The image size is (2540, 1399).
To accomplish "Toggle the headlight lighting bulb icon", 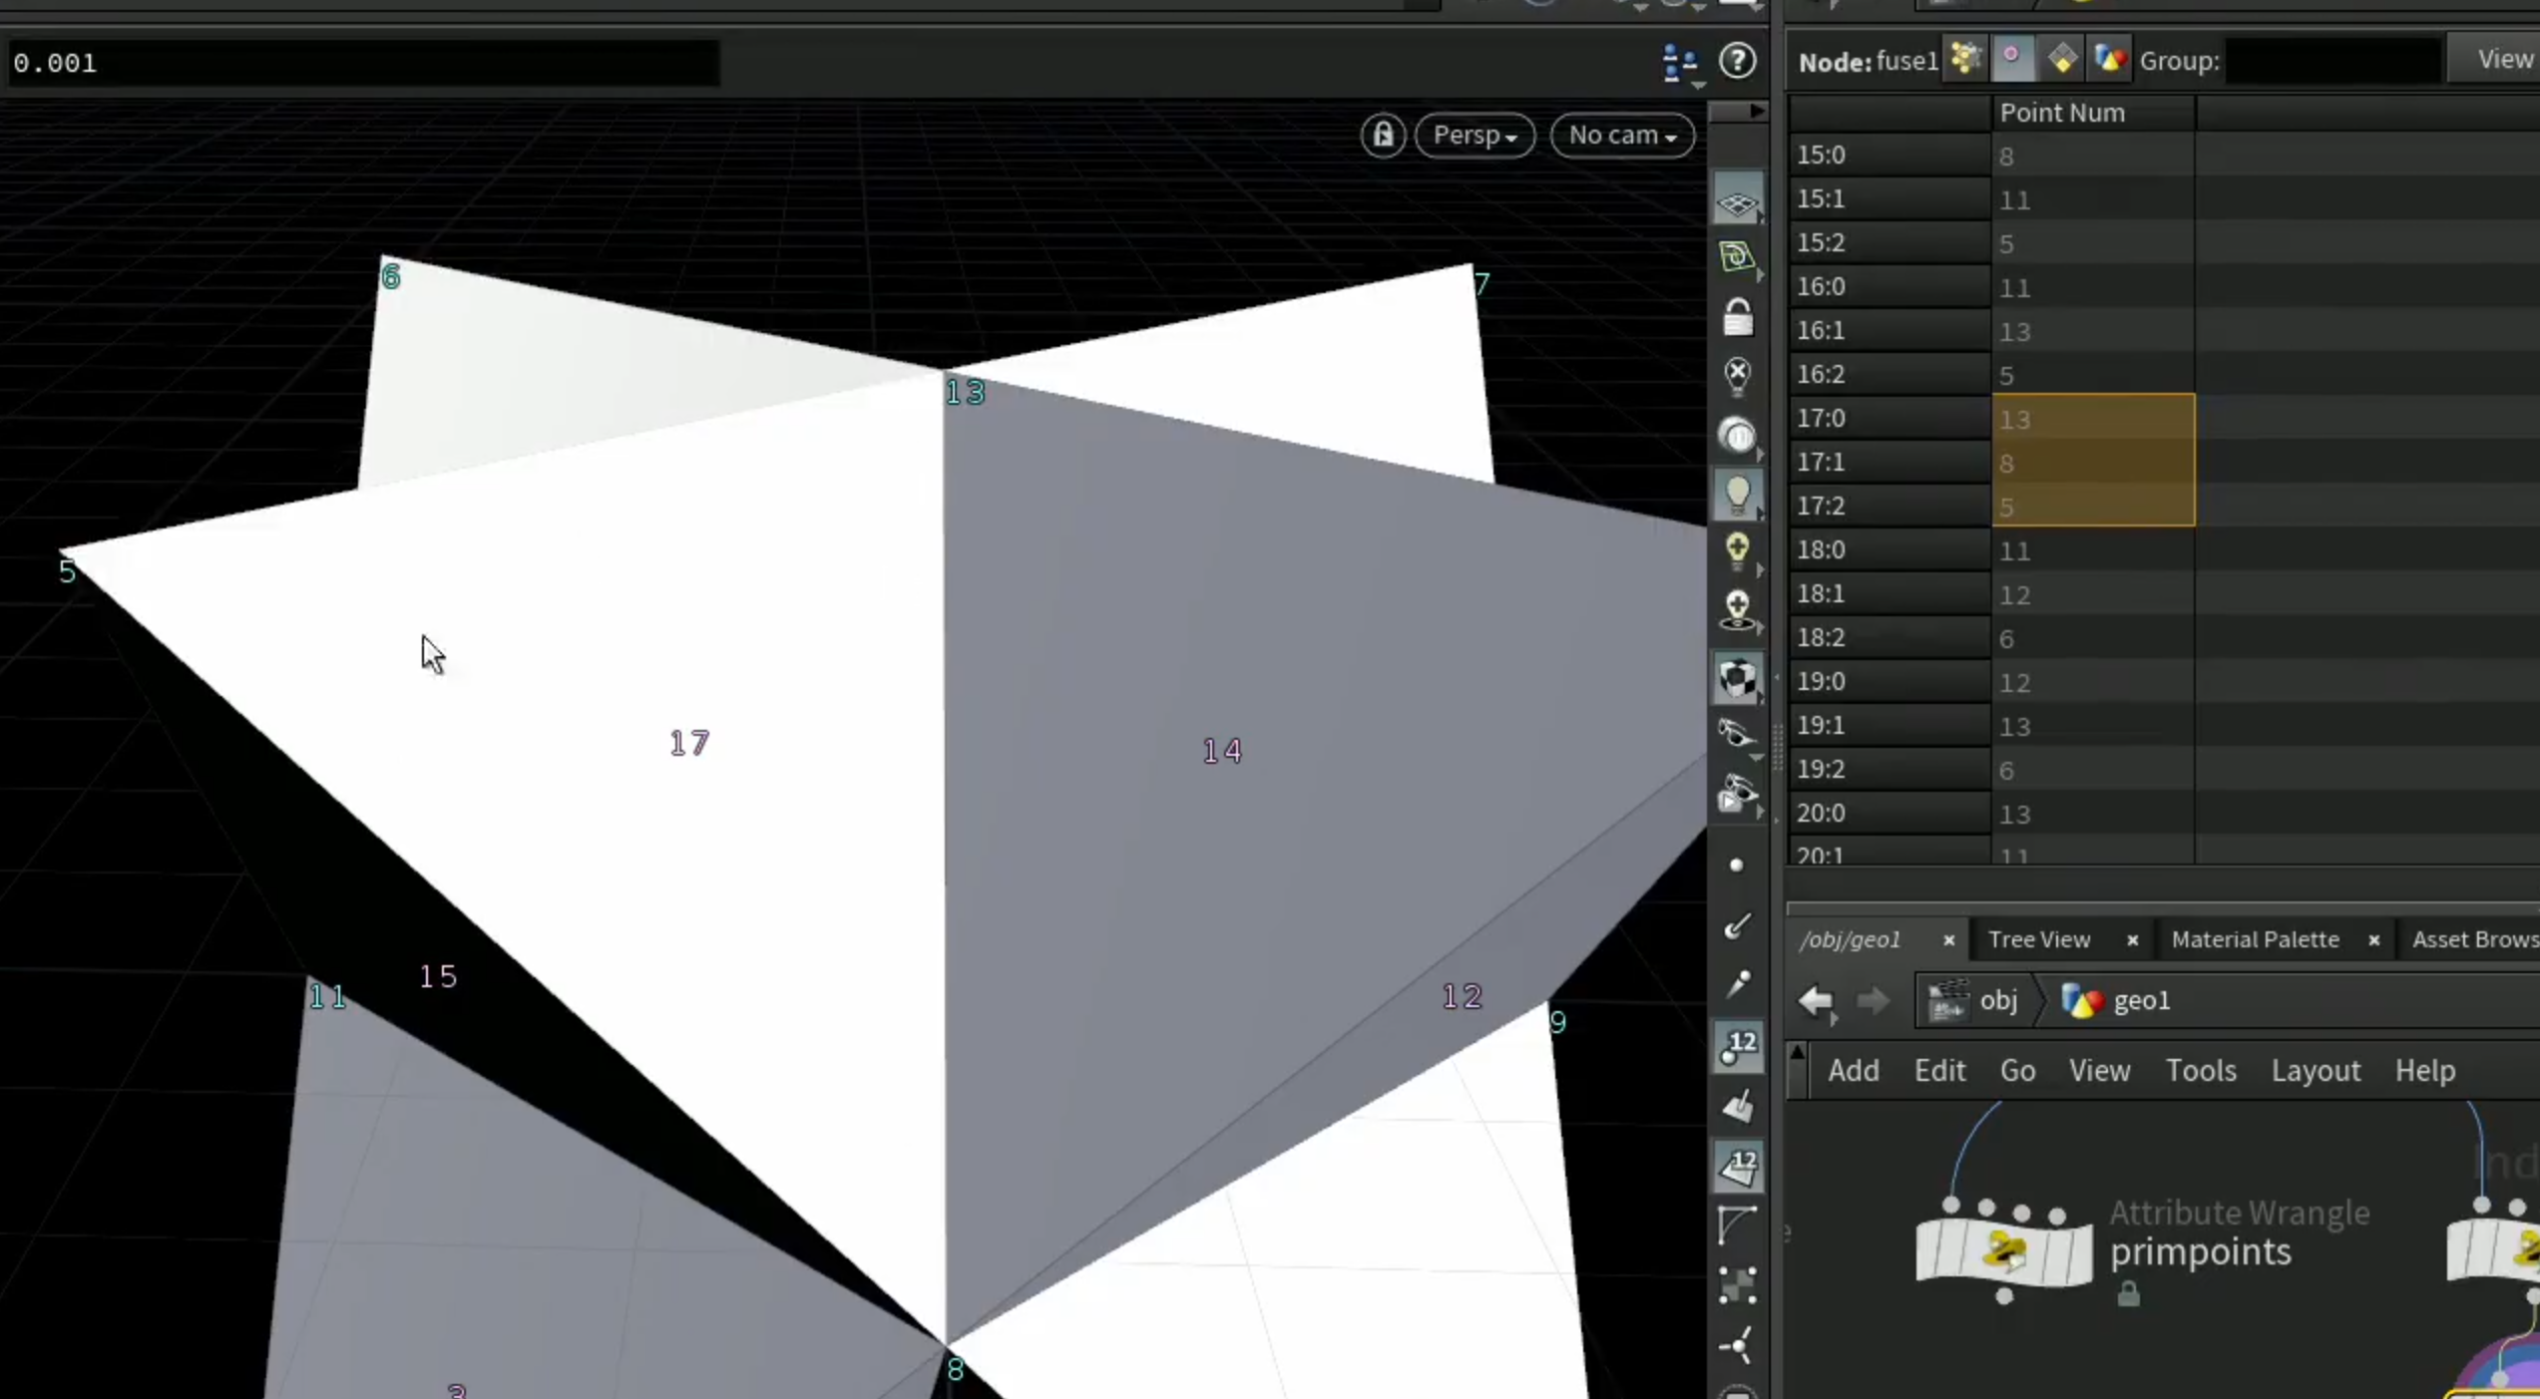I will 1737,495.
